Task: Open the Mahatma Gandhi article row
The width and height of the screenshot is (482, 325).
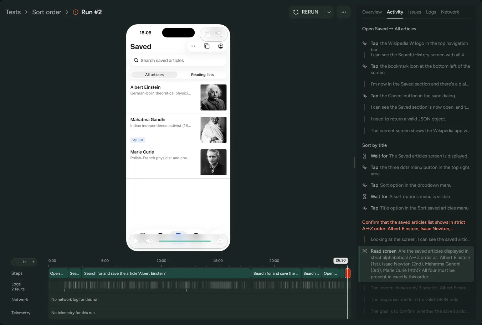Action: (178, 130)
